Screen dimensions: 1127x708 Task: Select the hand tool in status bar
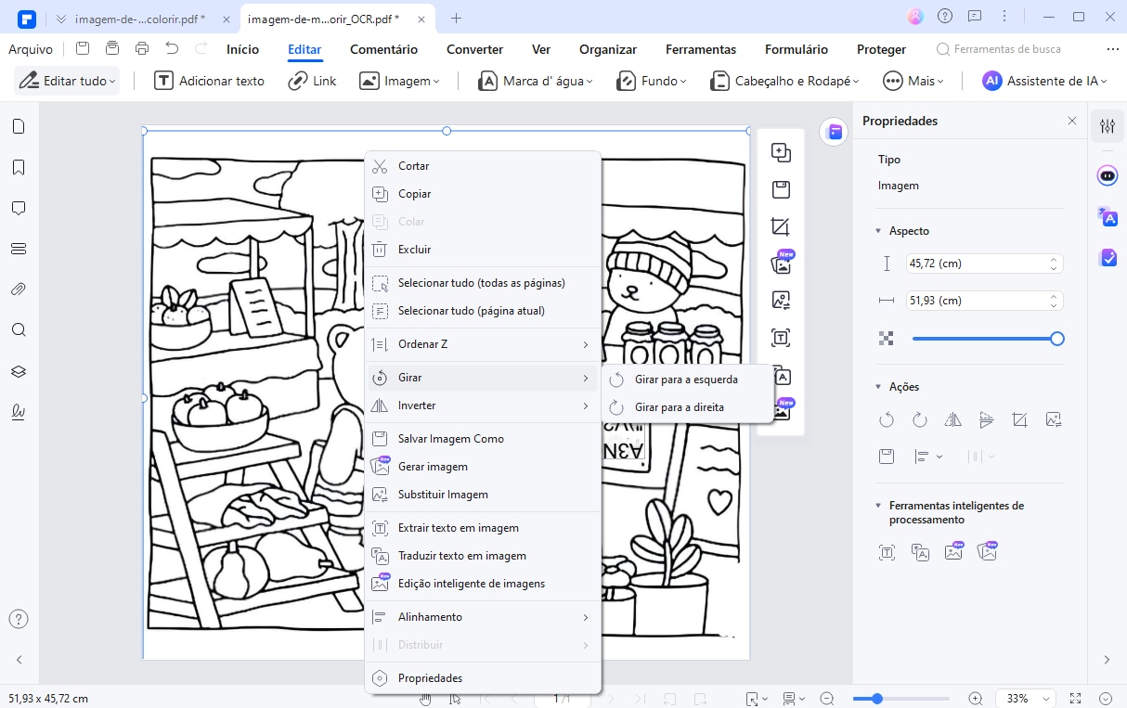click(426, 699)
